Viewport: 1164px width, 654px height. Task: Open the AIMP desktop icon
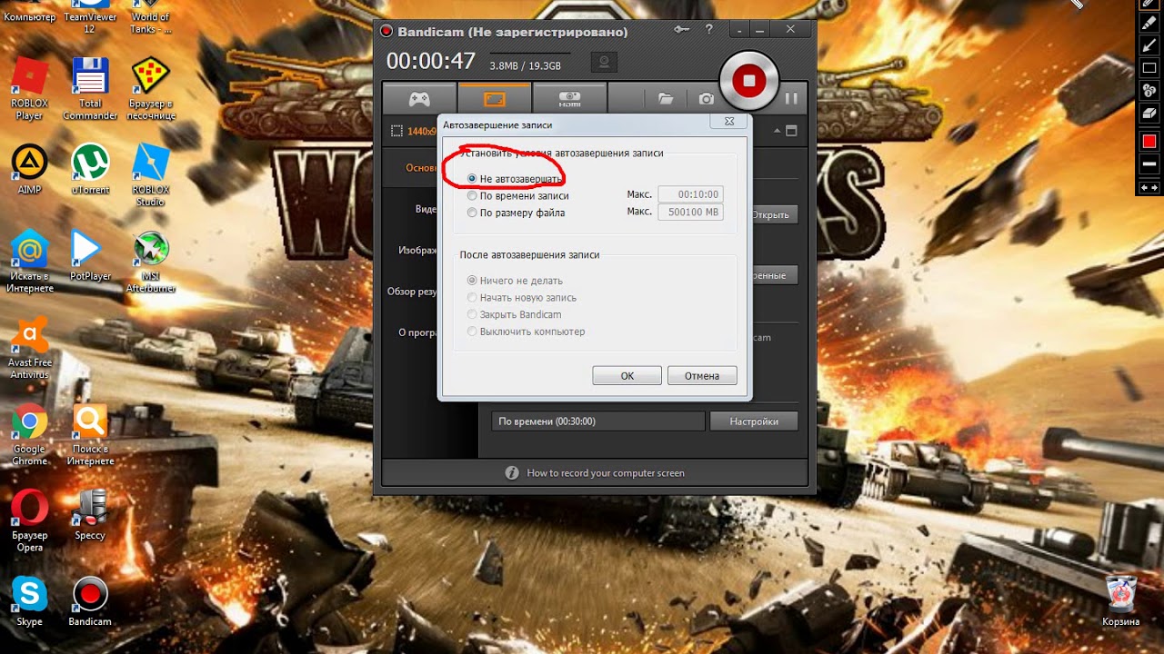(29, 169)
